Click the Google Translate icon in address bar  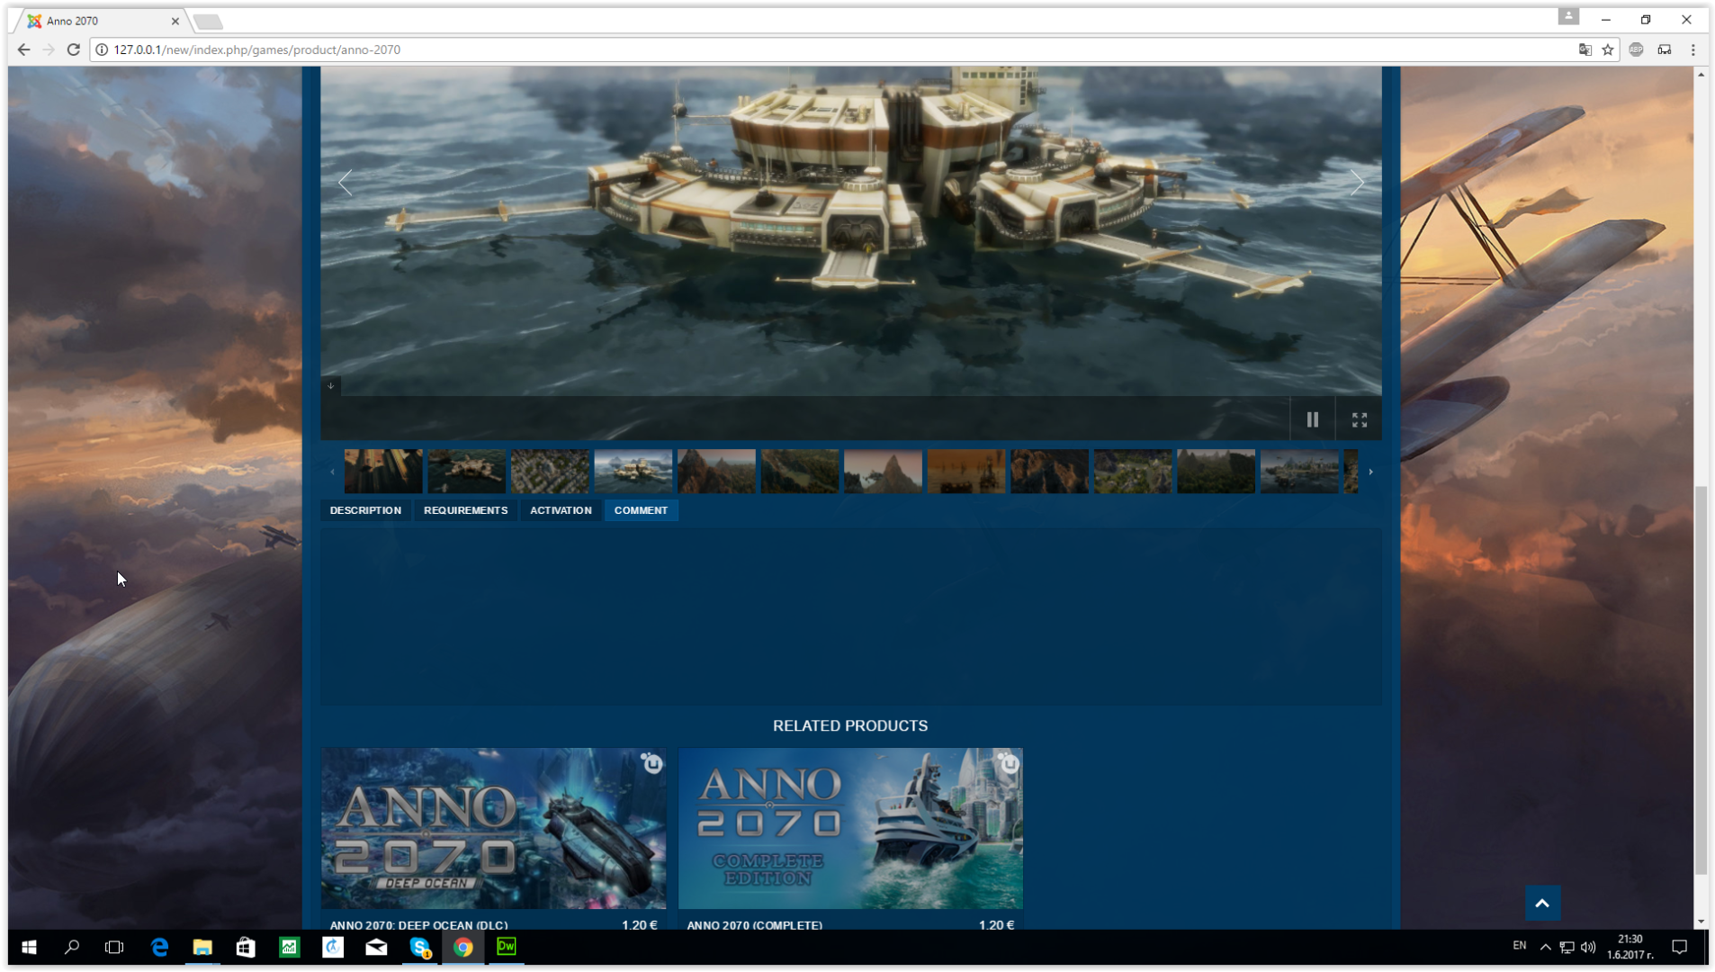tap(1585, 49)
